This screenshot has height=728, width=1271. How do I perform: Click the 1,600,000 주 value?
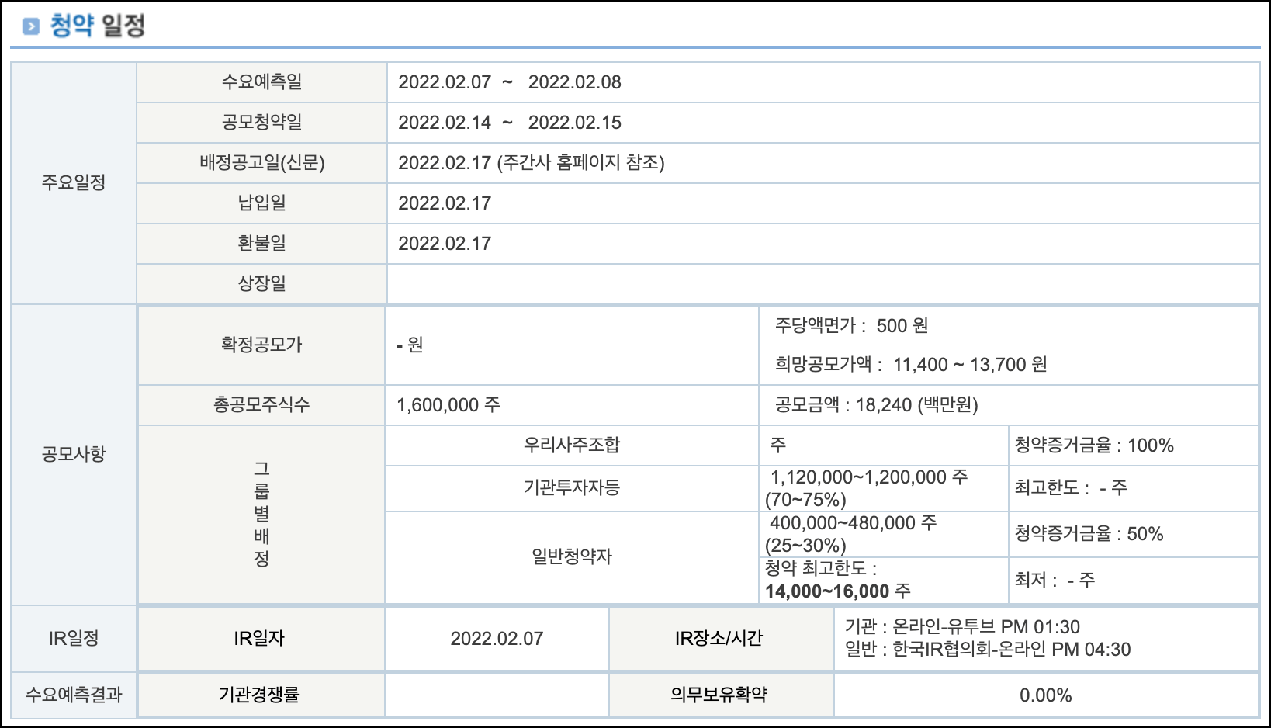tap(448, 405)
